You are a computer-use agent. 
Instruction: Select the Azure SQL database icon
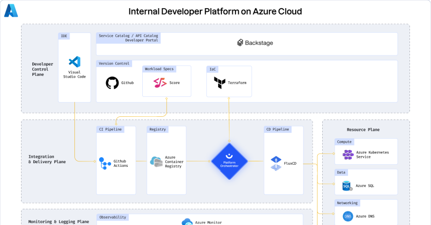(347, 186)
